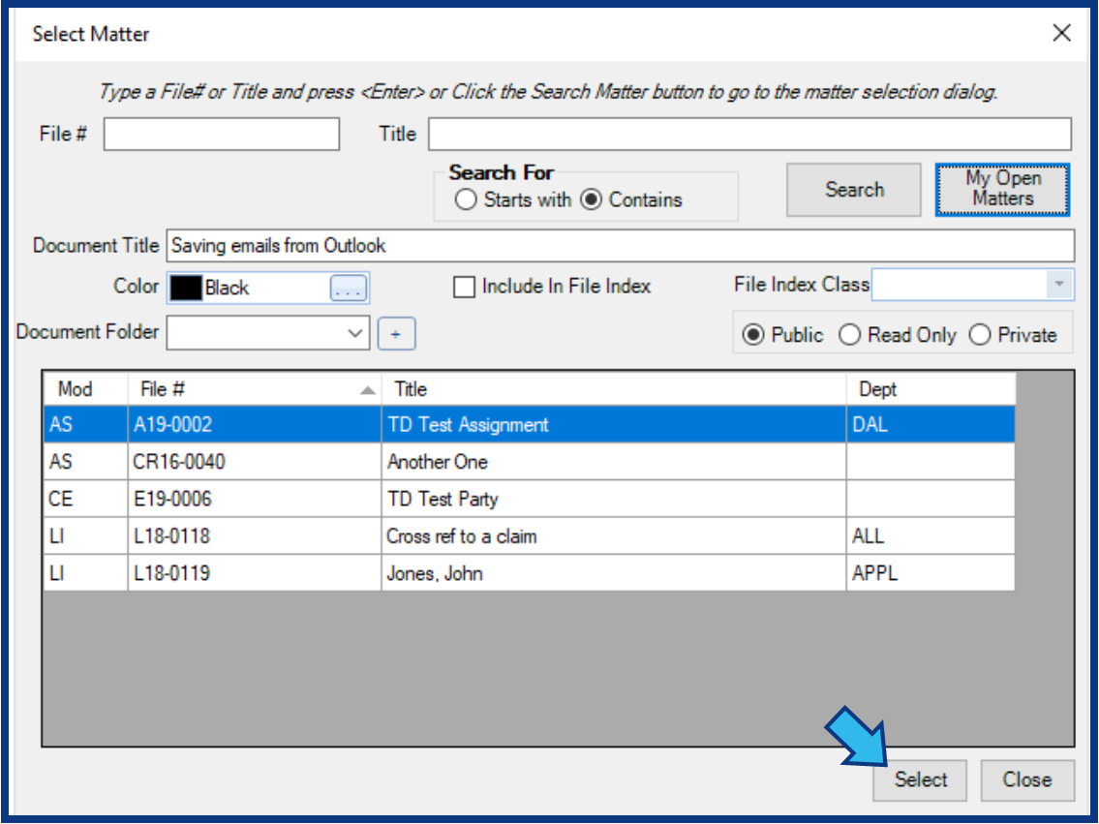The height and width of the screenshot is (824, 1099).
Task: Select the Cross ref to a claim matter
Action: pyautogui.click(x=613, y=536)
